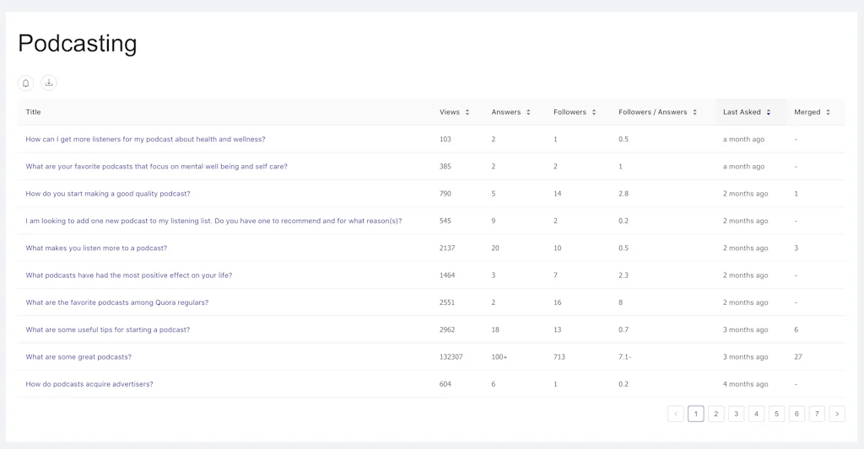Click Views value 132307

(x=451, y=357)
